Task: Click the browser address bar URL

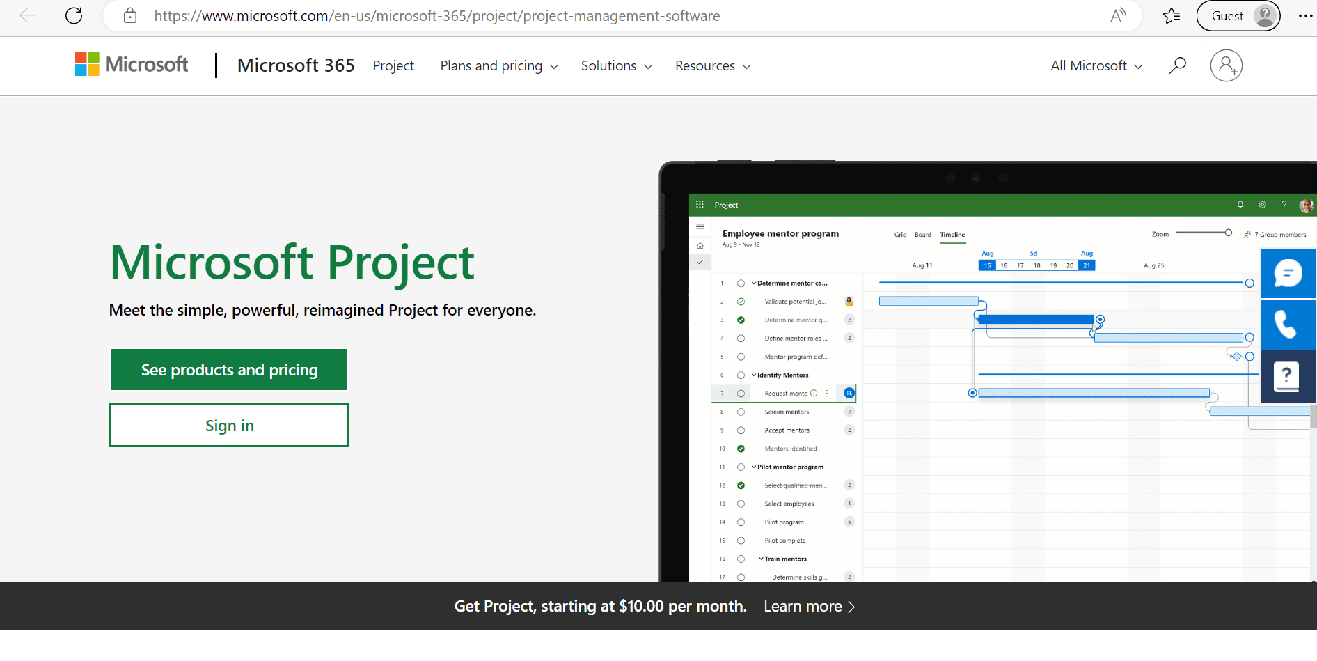Action: click(x=437, y=15)
